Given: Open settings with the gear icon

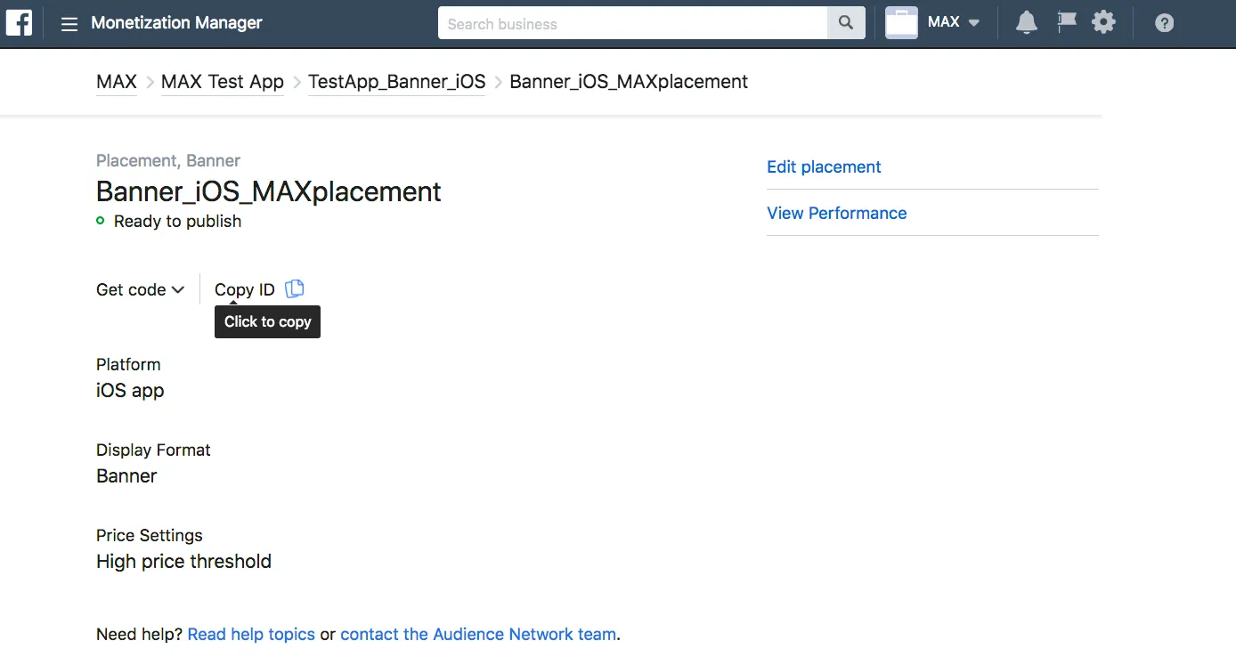Looking at the screenshot, I should point(1103,22).
